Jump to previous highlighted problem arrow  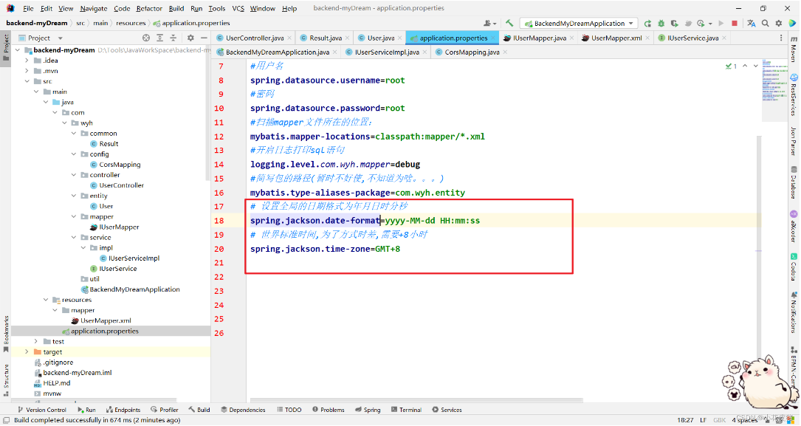pos(745,66)
